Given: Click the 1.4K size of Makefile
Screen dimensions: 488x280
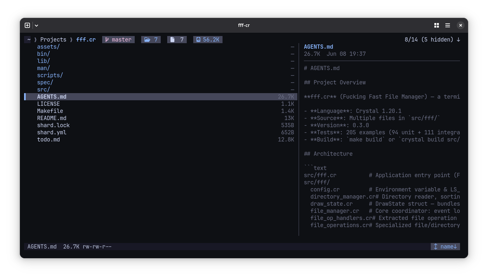Looking at the screenshot, I should pyautogui.click(x=288, y=111).
